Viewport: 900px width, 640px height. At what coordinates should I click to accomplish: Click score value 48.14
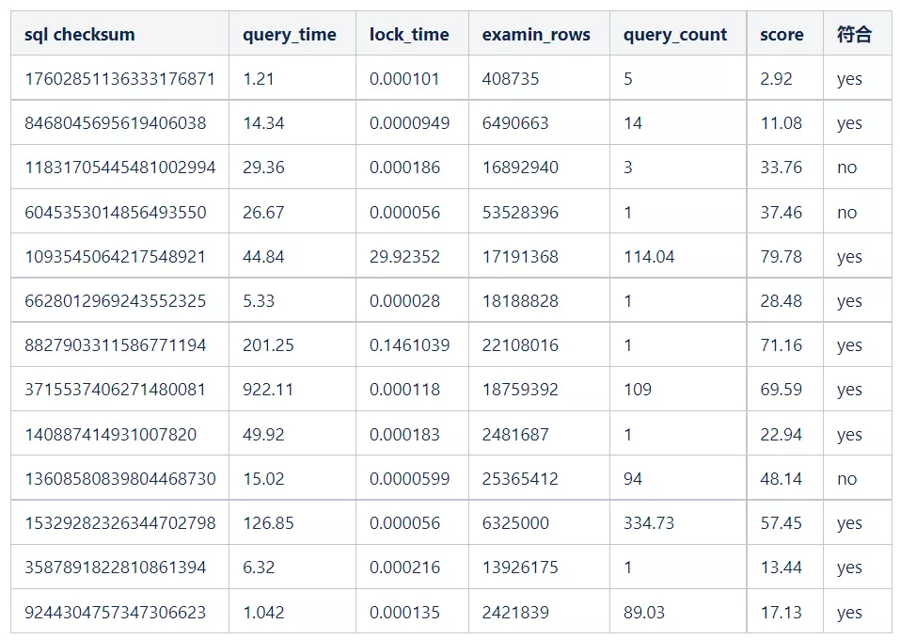782,478
